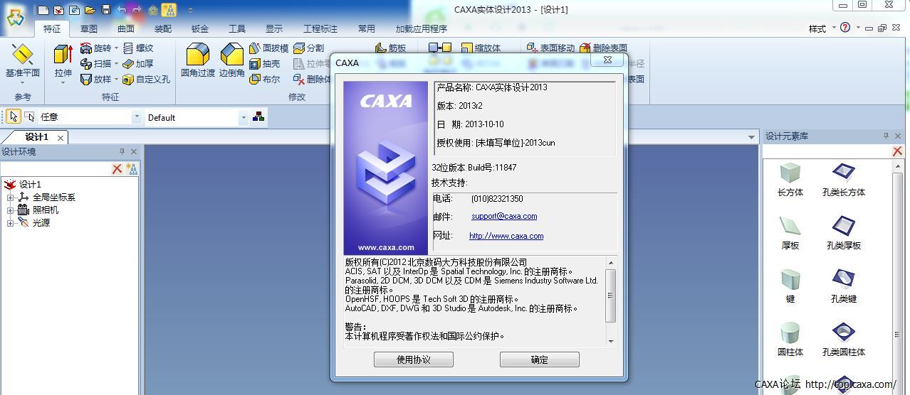This screenshot has width=910, height=395.
Task: Open the 任意 selection filter dropdown
Action: (137, 117)
